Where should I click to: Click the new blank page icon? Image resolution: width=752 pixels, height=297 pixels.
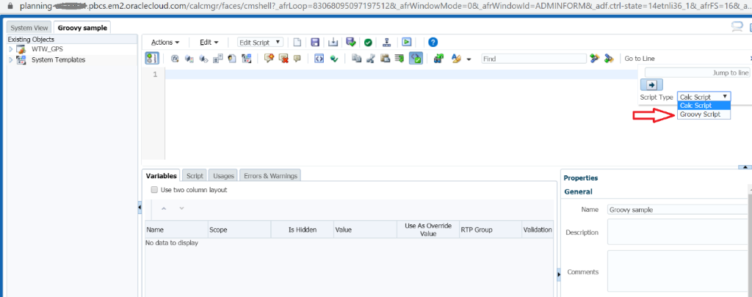click(297, 43)
